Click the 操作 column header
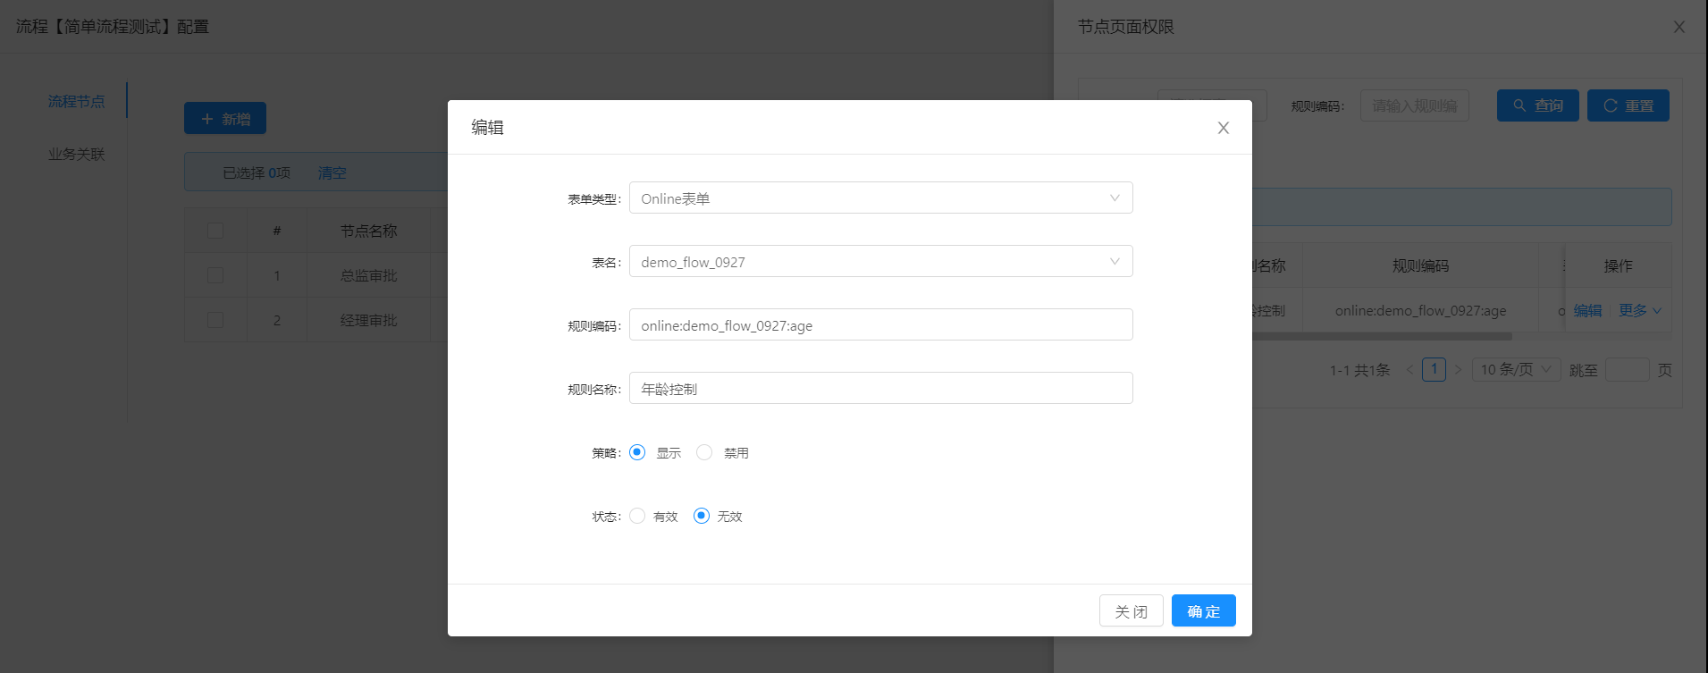This screenshot has width=1708, height=673. point(1618,265)
